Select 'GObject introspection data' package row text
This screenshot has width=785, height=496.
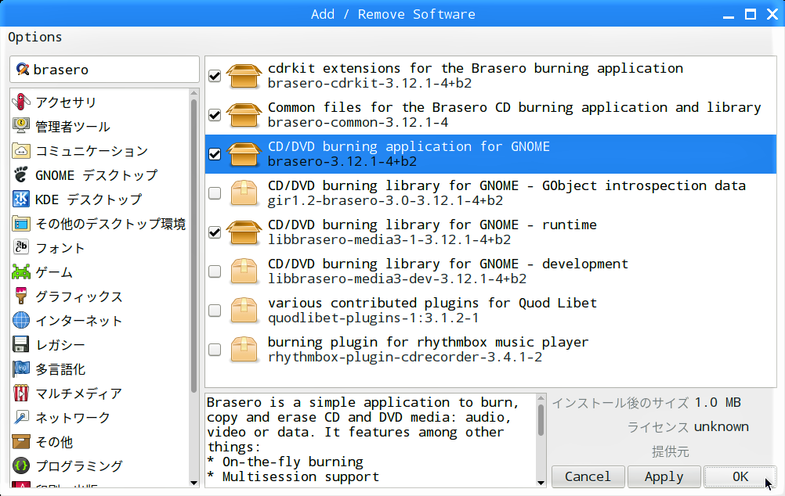pos(507,186)
